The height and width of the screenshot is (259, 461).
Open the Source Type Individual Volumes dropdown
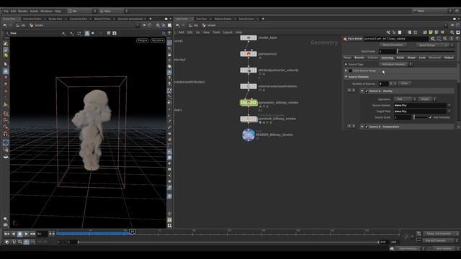[395, 64]
